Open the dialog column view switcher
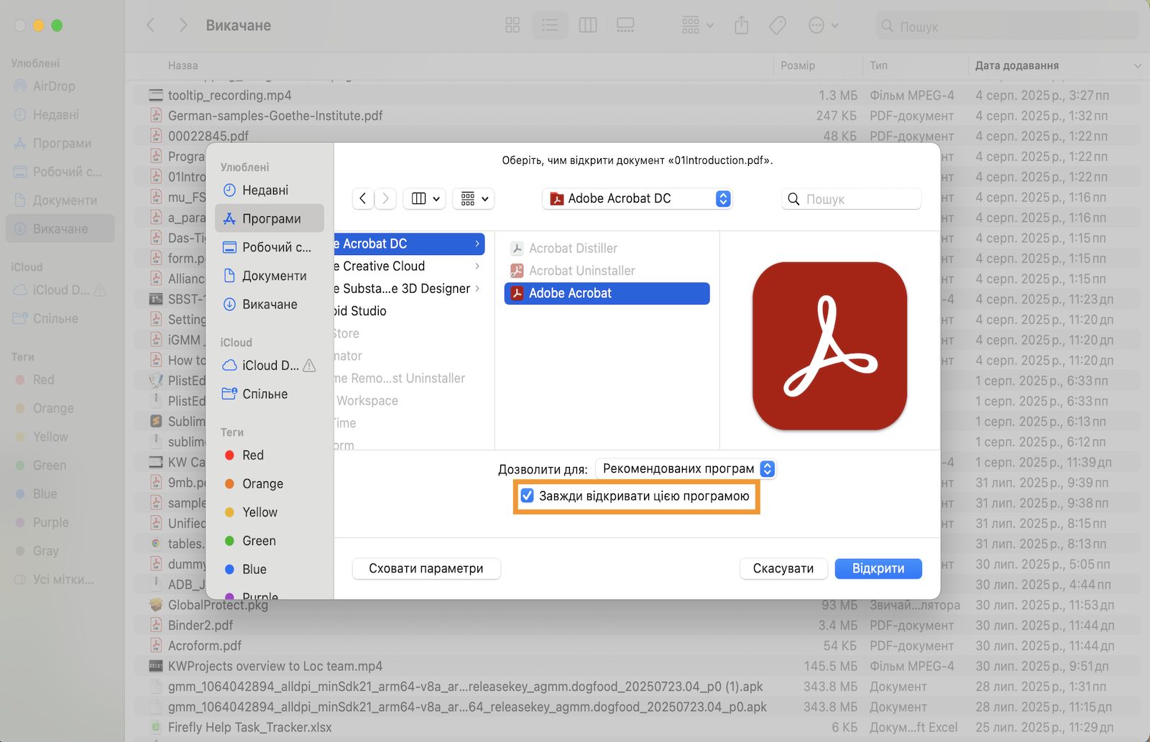Screen dimensions: 1150x742 (425, 198)
